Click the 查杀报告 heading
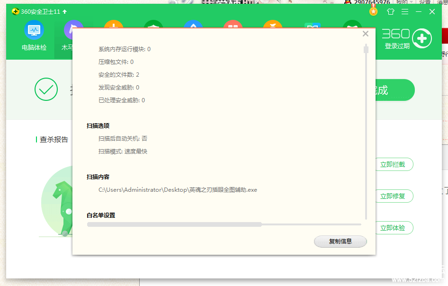Viewport: 448px width, 286px height. [x=54, y=139]
